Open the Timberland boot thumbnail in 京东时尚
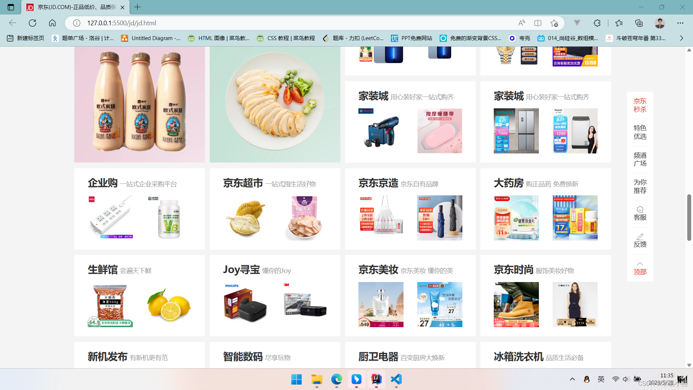Image resolution: width=693 pixels, height=390 pixels. click(516, 304)
